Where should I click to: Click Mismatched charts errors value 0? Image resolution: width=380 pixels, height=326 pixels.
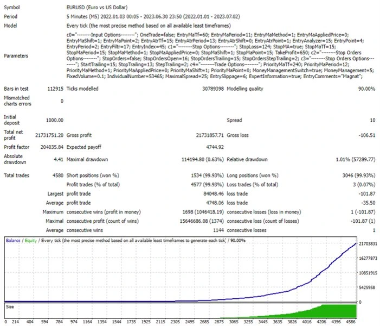coord(62,101)
